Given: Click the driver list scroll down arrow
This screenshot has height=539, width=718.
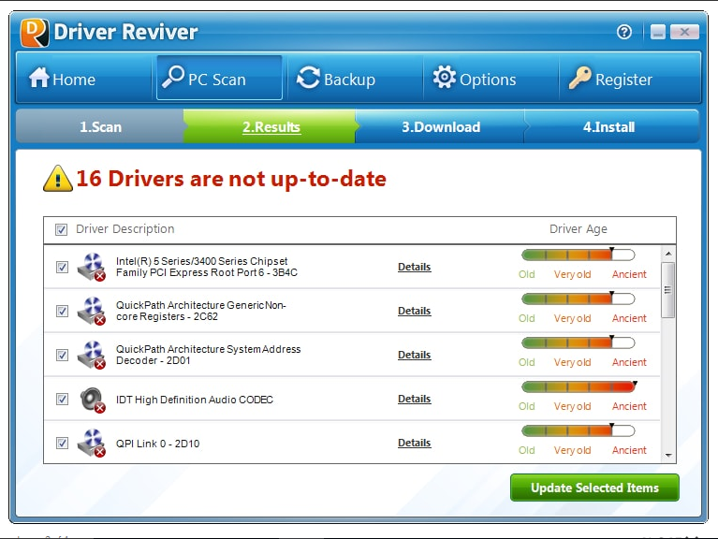Looking at the screenshot, I should (x=668, y=456).
